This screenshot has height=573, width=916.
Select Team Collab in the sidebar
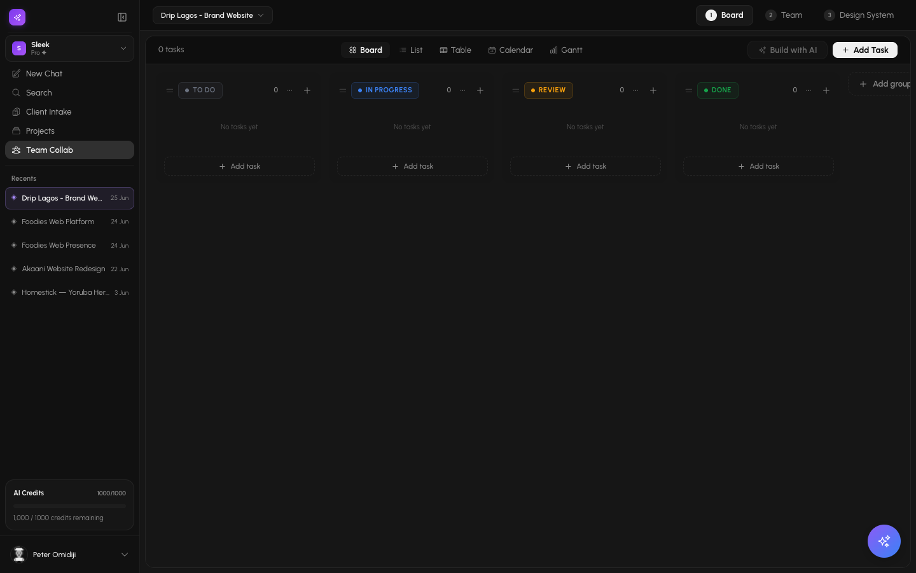[x=70, y=150]
